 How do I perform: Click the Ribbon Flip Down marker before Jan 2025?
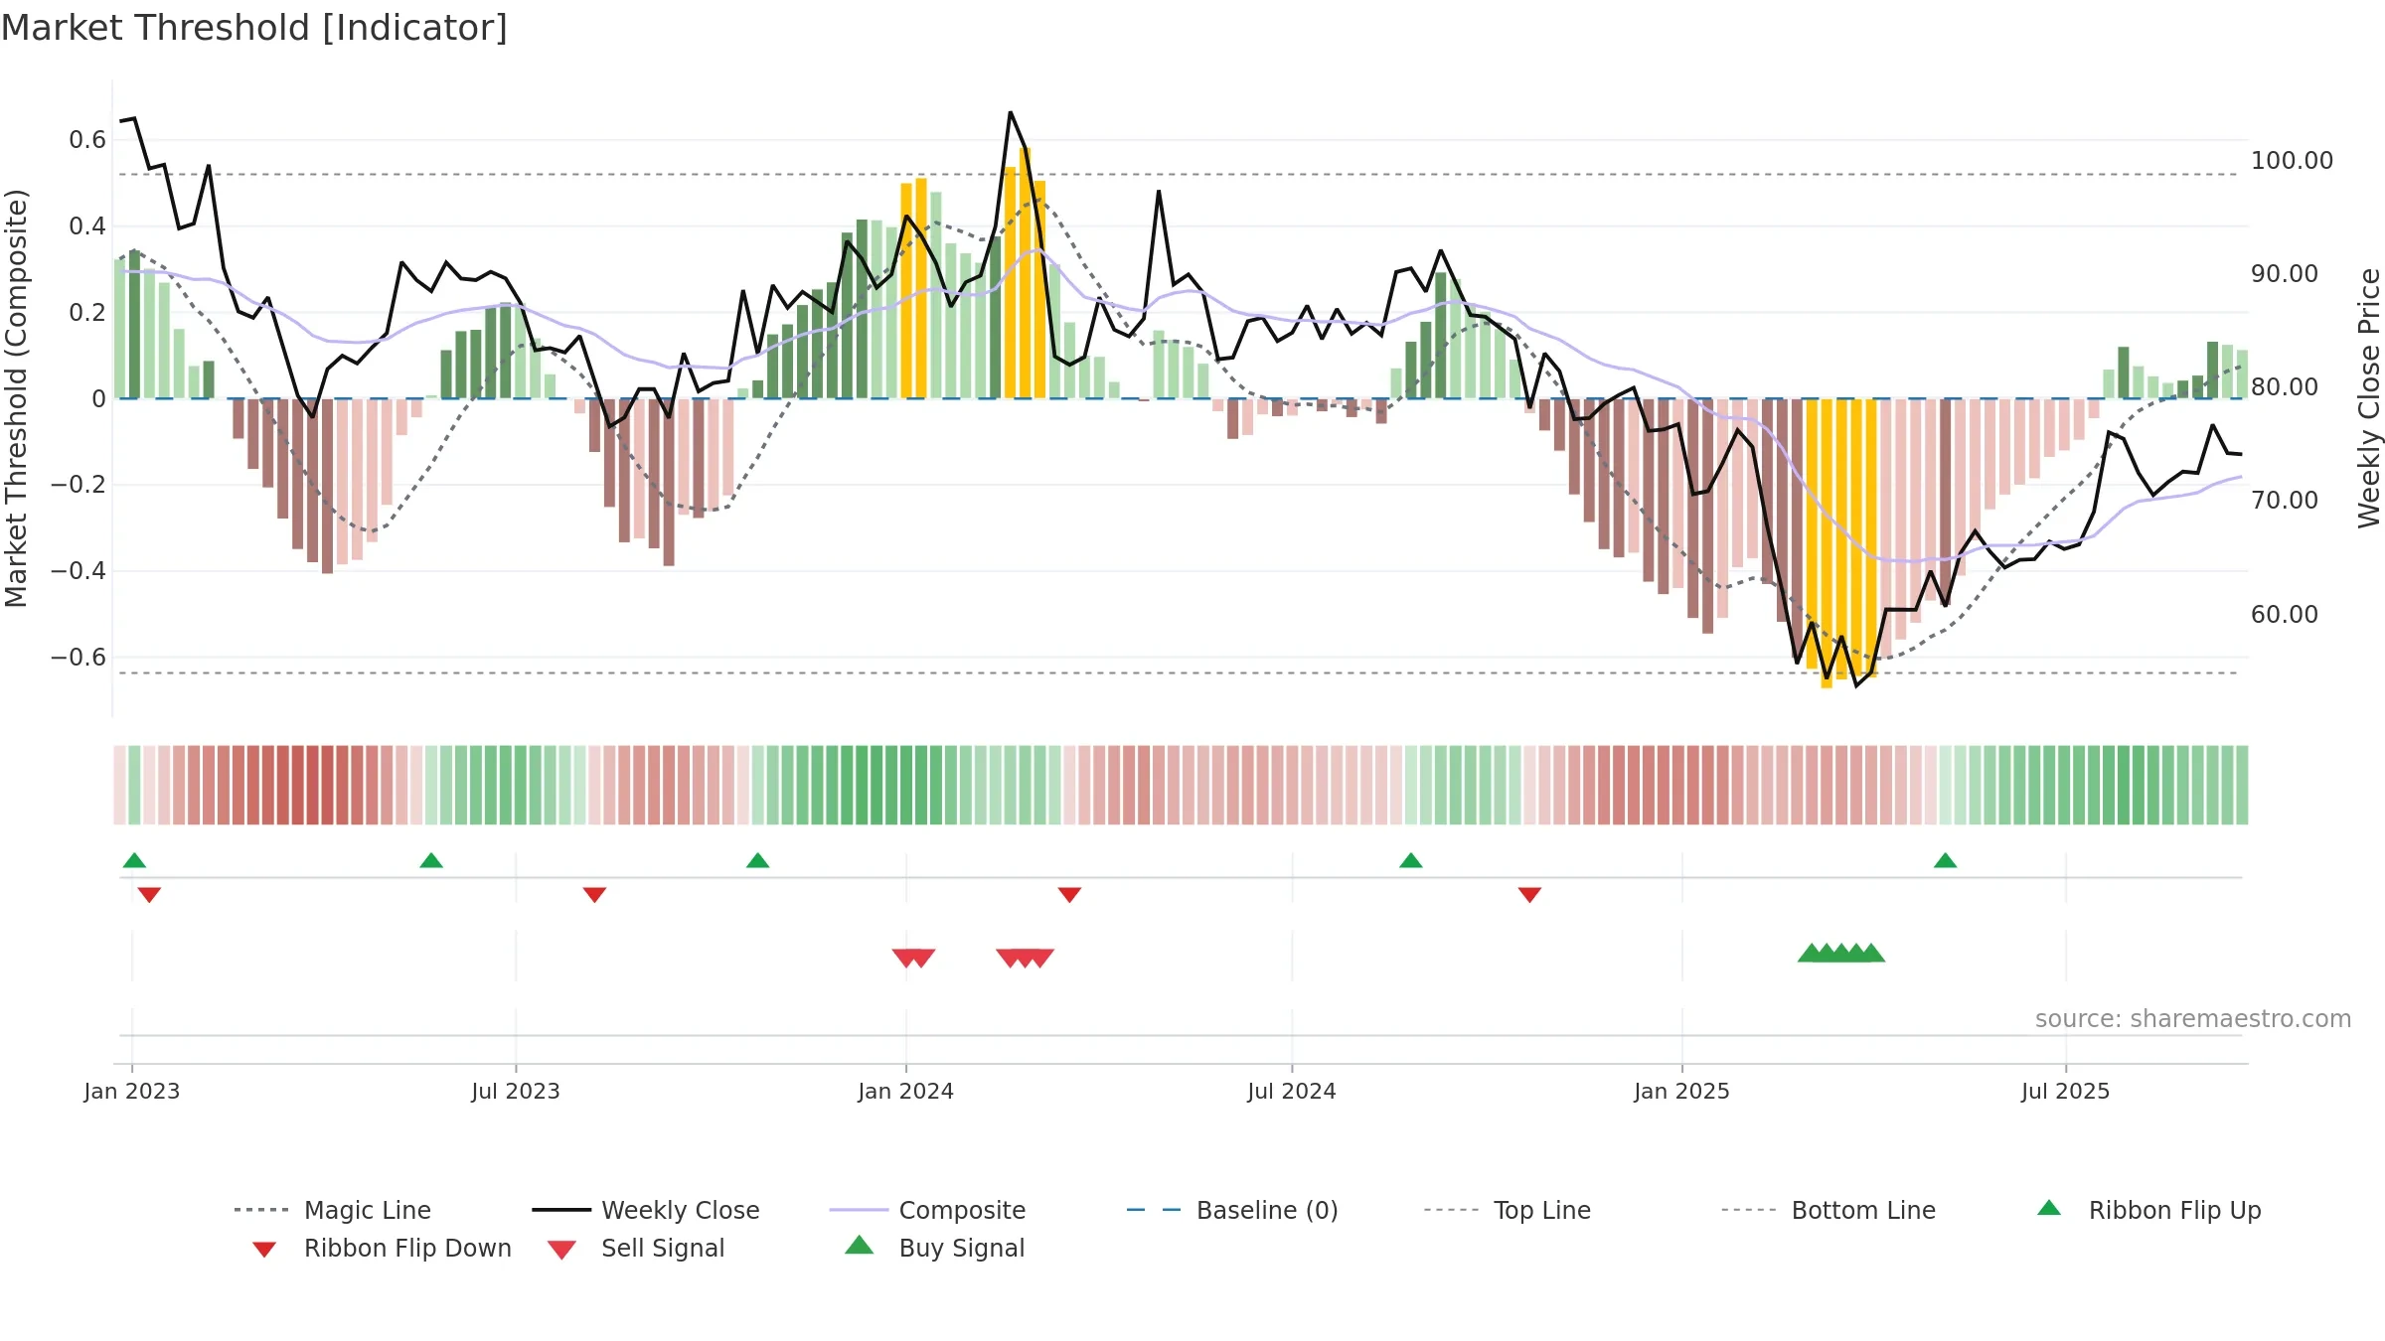click(x=1529, y=895)
